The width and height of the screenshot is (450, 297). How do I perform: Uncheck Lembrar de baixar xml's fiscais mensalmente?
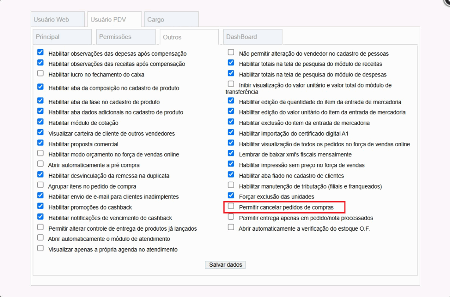pyautogui.click(x=231, y=153)
